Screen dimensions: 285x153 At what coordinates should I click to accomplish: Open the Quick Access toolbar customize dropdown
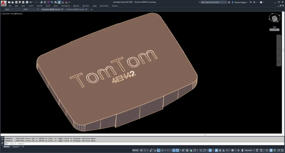click(70, 2)
